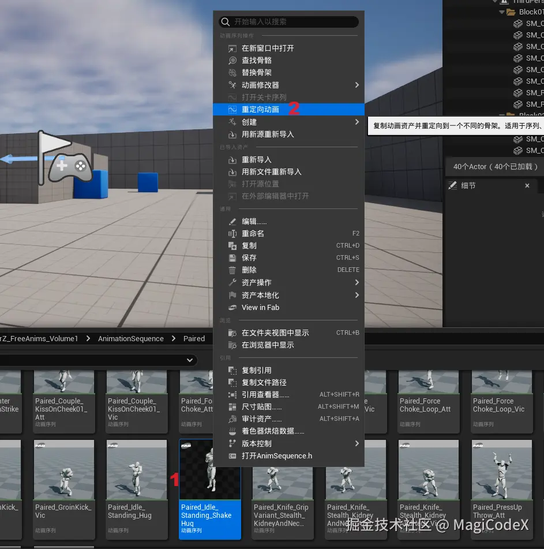The image size is (544, 549).
Task: Select Paired_ForceChoke_Loop_Att asset
Action: point(429,402)
